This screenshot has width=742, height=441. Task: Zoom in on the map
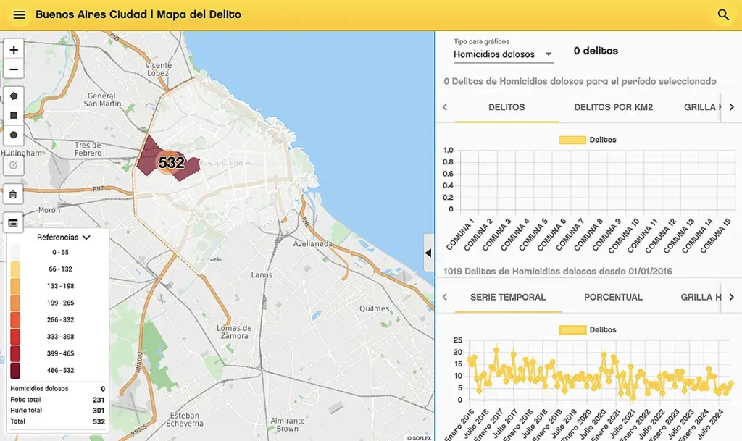pos(14,50)
